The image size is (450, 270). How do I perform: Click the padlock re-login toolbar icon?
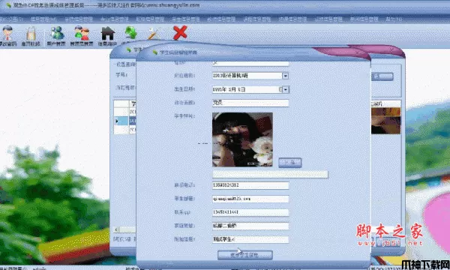(31, 34)
